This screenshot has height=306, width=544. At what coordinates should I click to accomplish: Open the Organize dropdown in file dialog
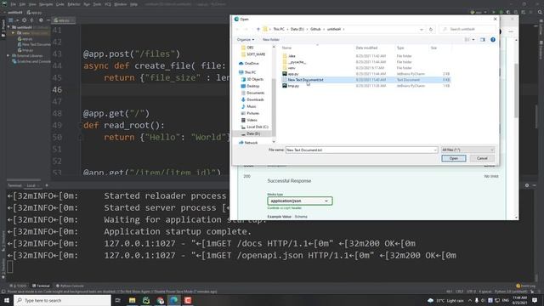[x=246, y=40]
